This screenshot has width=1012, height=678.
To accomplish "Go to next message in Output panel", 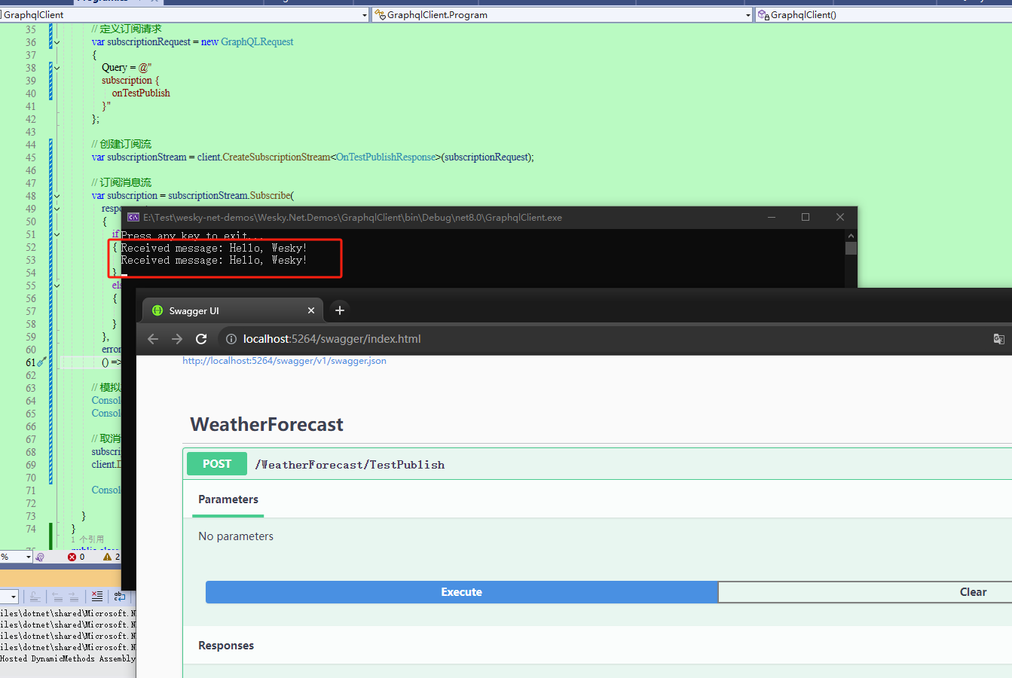I will pos(74,597).
